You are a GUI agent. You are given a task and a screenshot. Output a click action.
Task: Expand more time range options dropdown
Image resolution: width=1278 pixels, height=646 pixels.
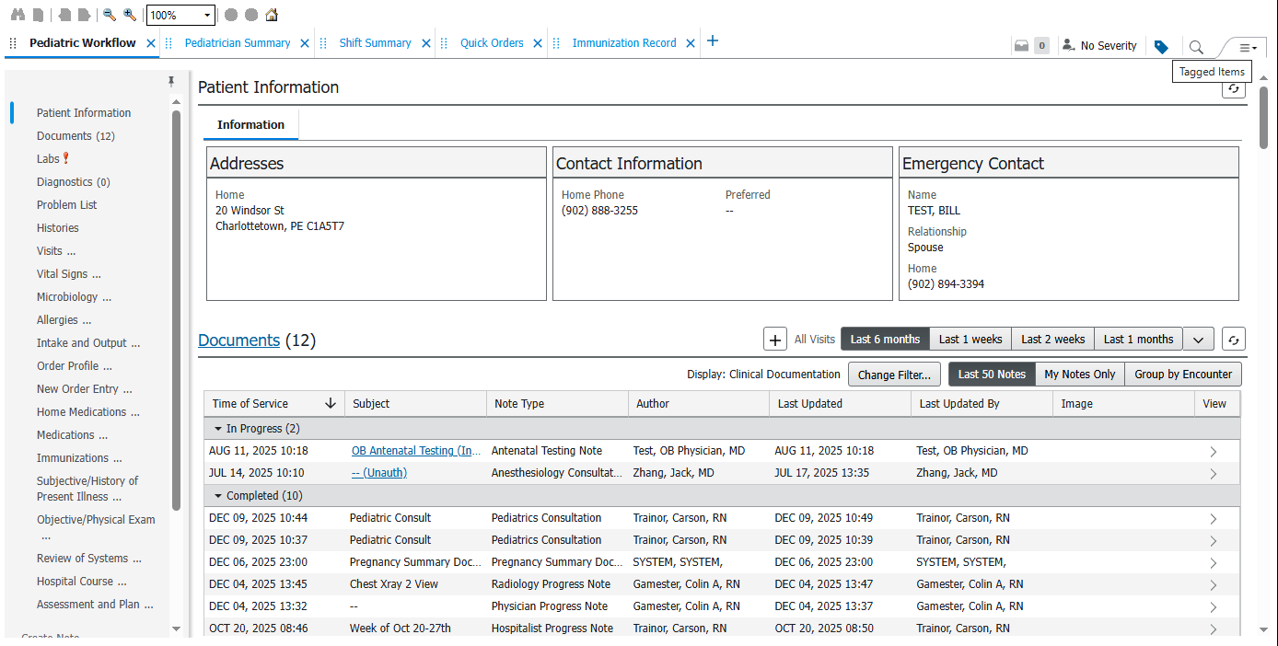pyautogui.click(x=1198, y=340)
